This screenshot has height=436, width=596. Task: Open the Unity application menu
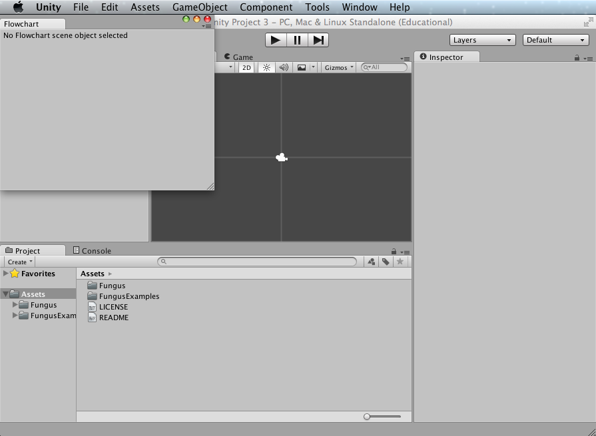48,7
